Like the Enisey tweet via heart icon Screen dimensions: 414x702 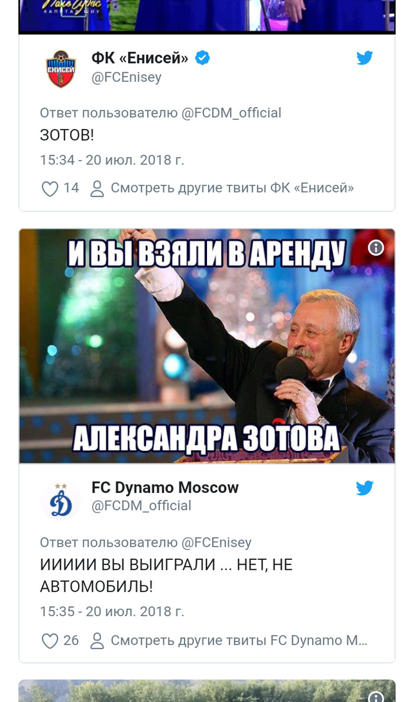tap(50, 188)
